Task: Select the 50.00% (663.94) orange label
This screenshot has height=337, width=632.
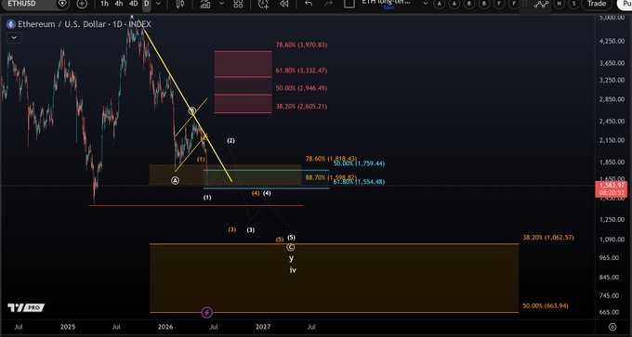Action: (546, 306)
